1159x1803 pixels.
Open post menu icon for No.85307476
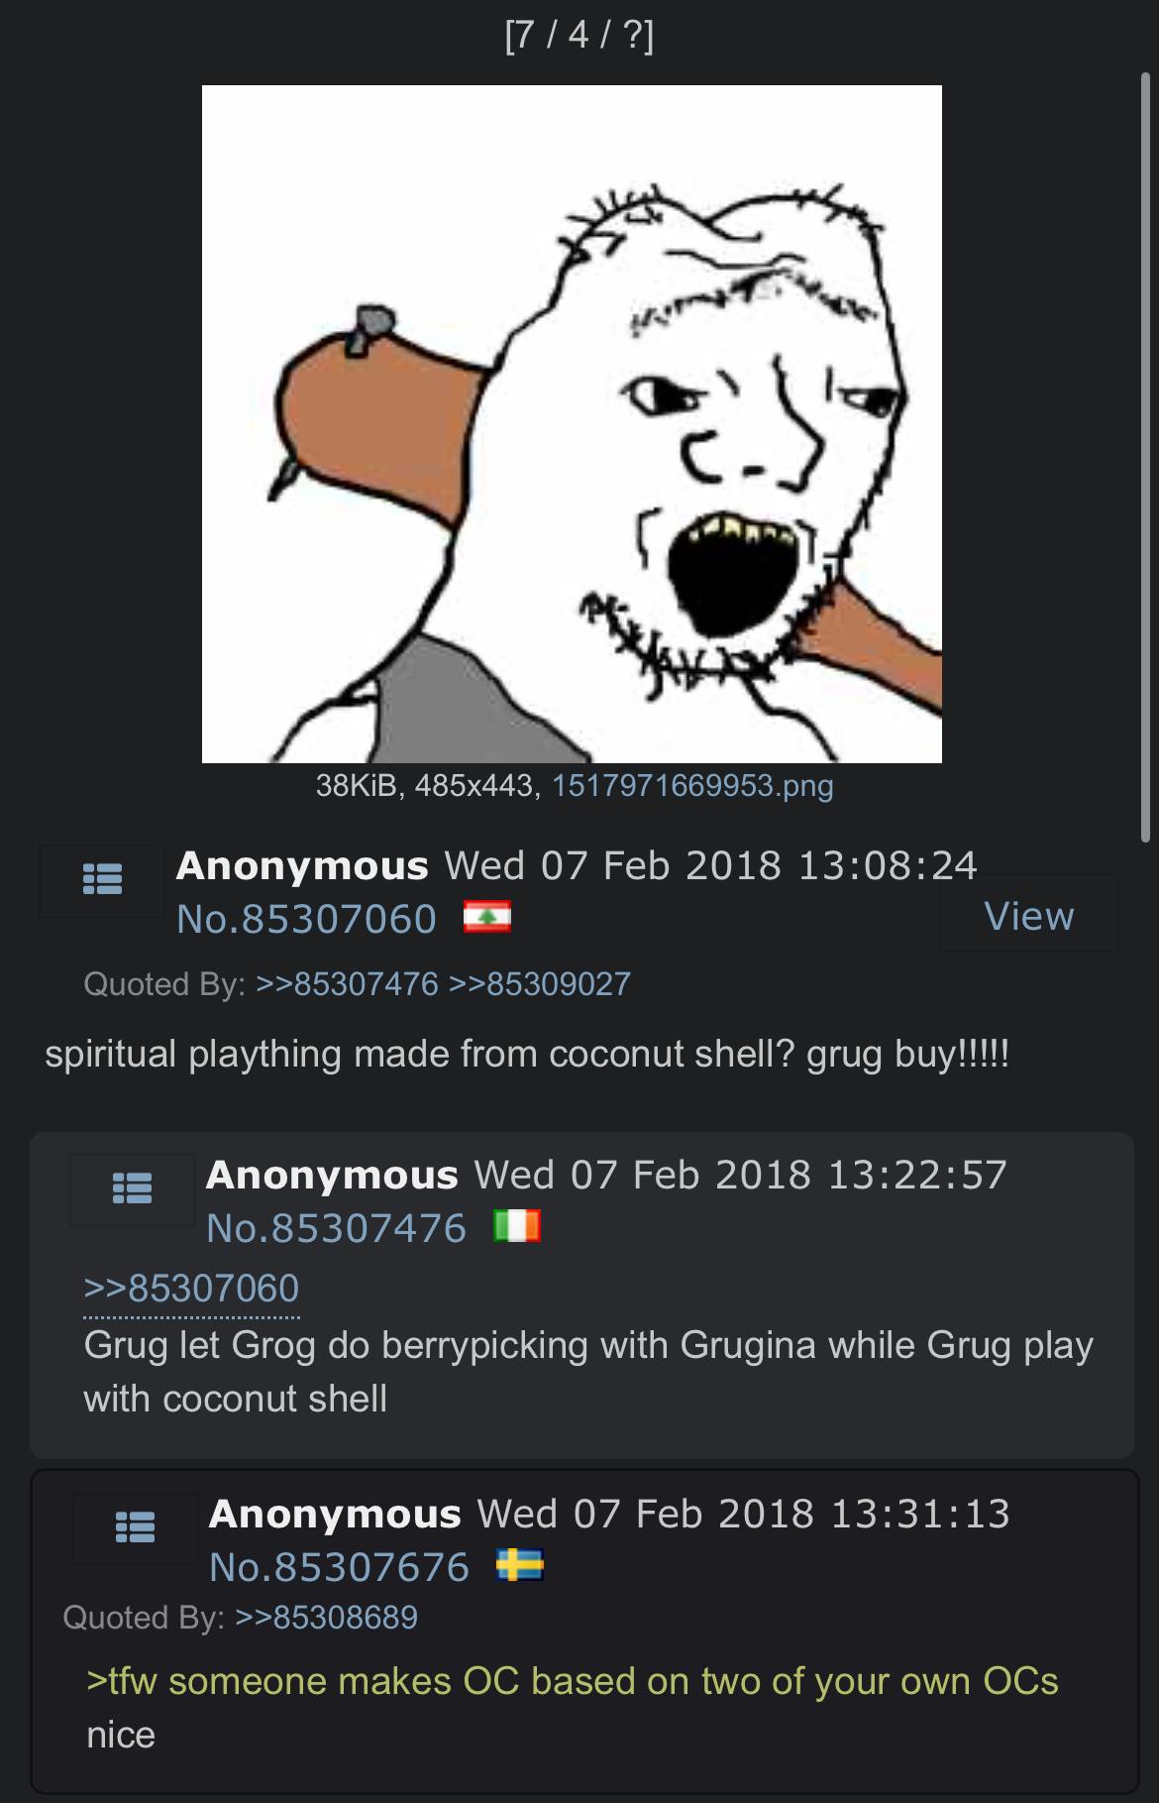point(132,1187)
